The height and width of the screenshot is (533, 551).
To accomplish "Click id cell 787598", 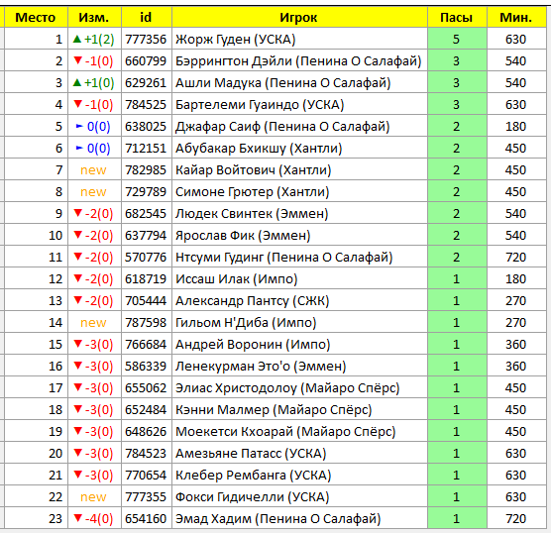I will point(147,322).
